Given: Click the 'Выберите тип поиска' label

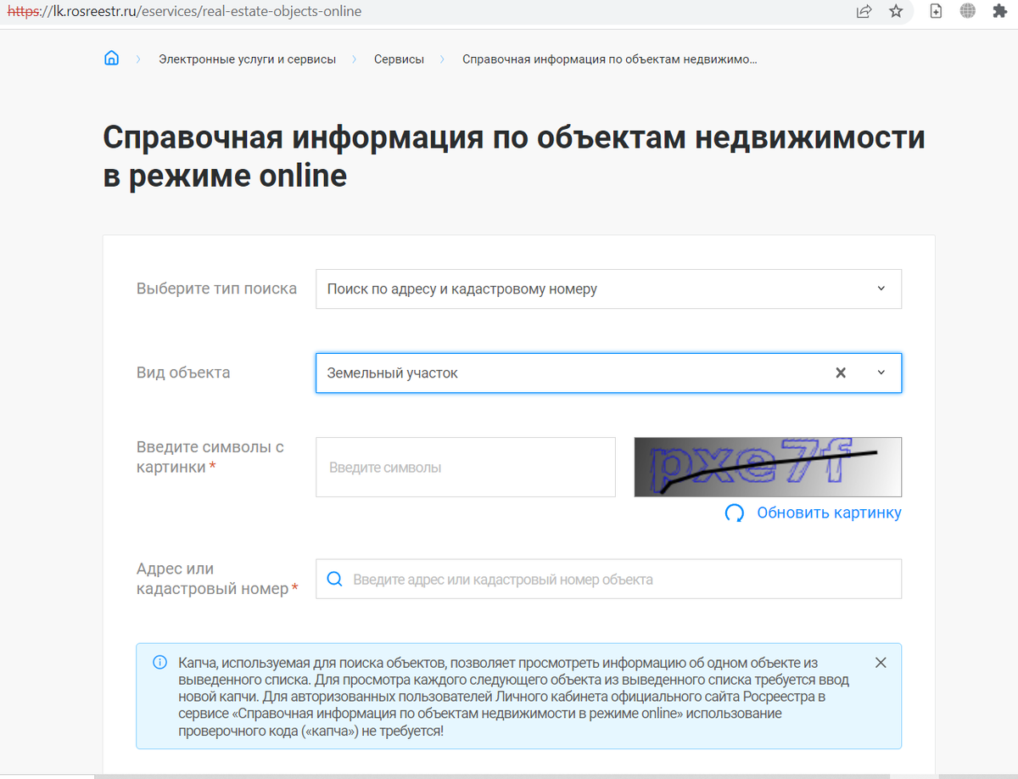Looking at the screenshot, I should pos(216,289).
